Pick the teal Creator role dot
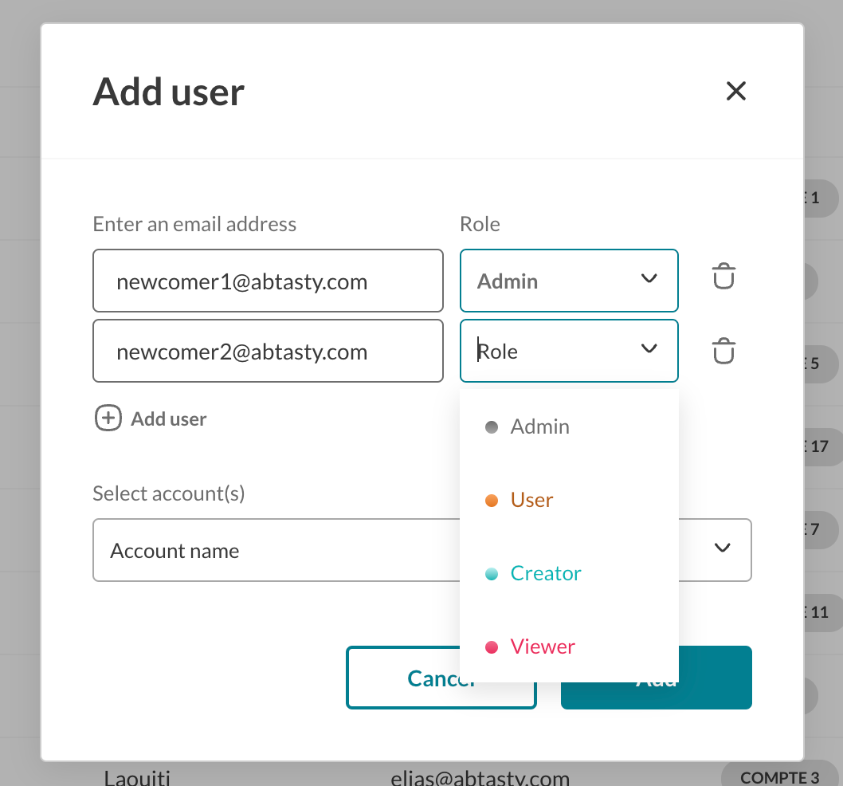The height and width of the screenshot is (786, 843). tap(492, 574)
